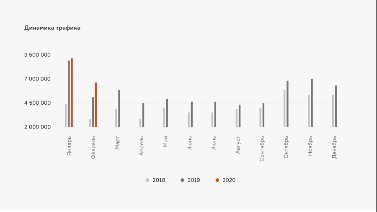Select the dark 2019 August bar
377x212 pixels.
240,116
